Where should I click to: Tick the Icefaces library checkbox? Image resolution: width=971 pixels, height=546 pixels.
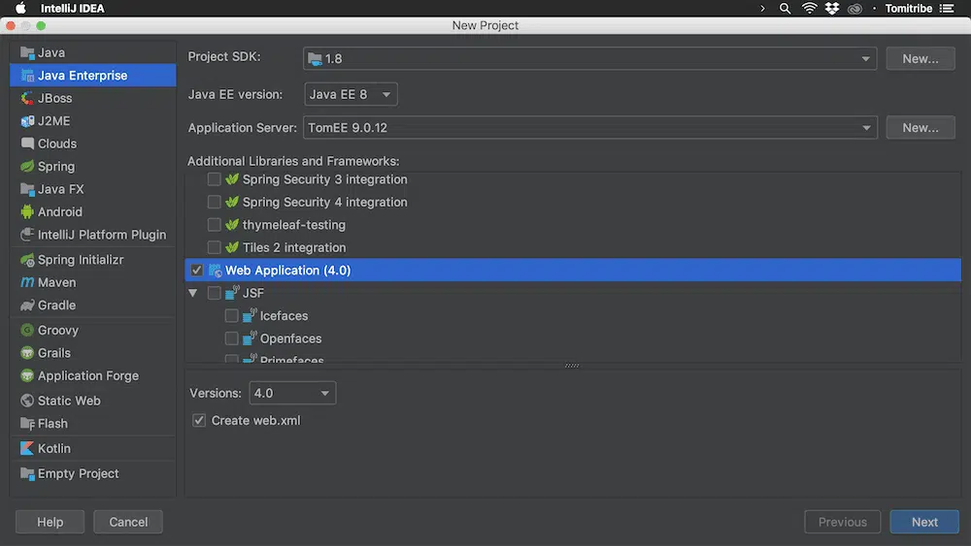point(231,315)
